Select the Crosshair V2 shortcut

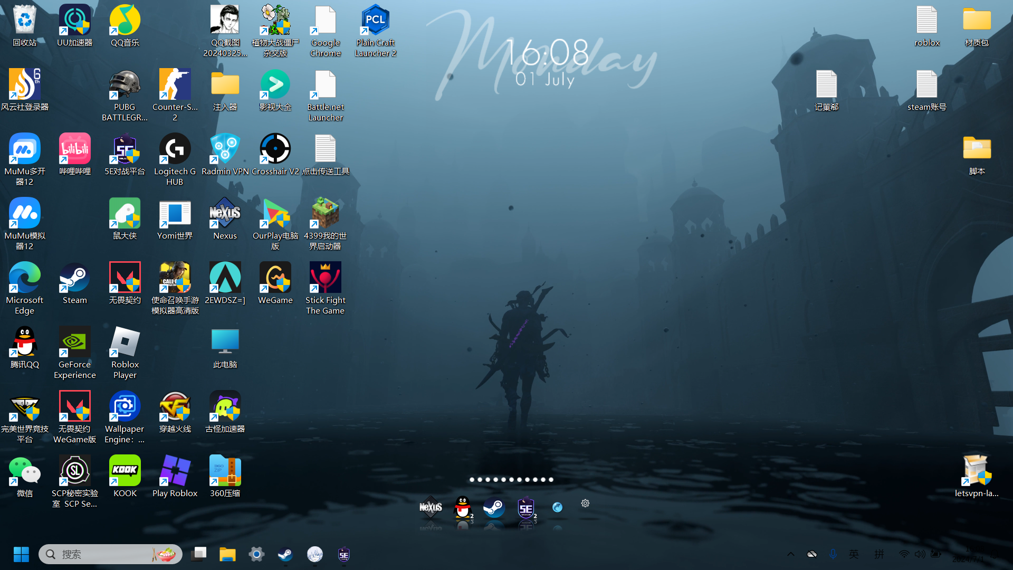point(275,155)
